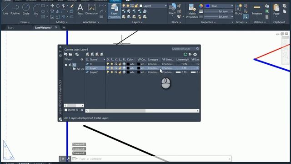Image resolution: width=291 pixels, height=164 pixels.
Task: Click the Linetype column header
Action: (153, 60)
